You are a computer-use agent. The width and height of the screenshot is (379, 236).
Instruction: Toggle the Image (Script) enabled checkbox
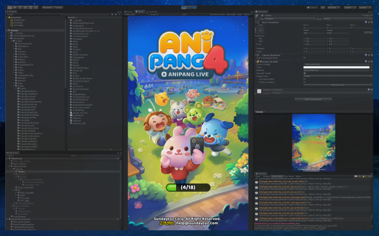(261, 62)
